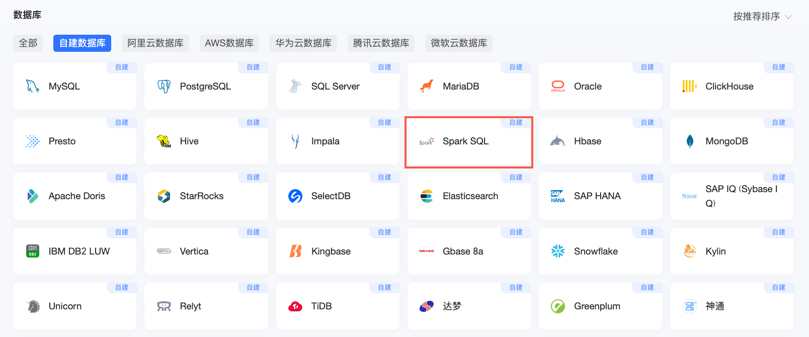Click the 自建 tag on Kylin card
Viewport: 809px width, 337px height.
coord(779,232)
